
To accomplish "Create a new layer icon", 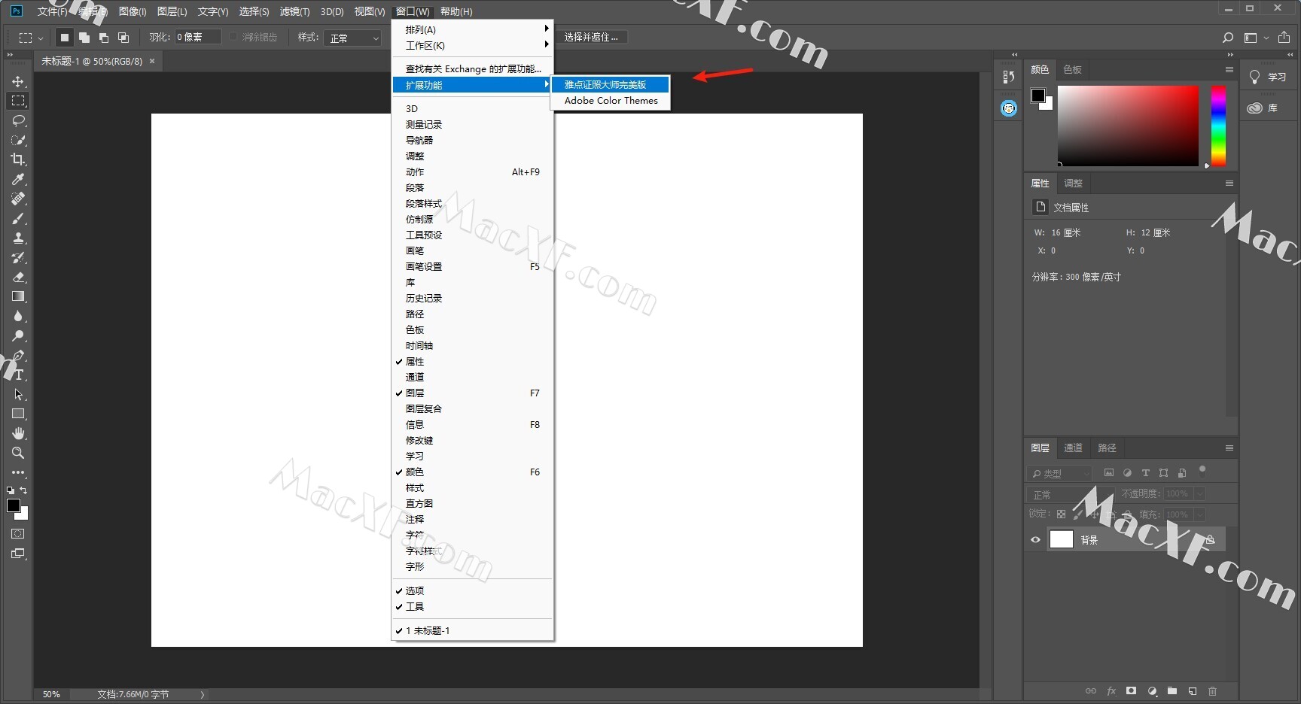I will pyautogui.click(x=1193, y=690).
